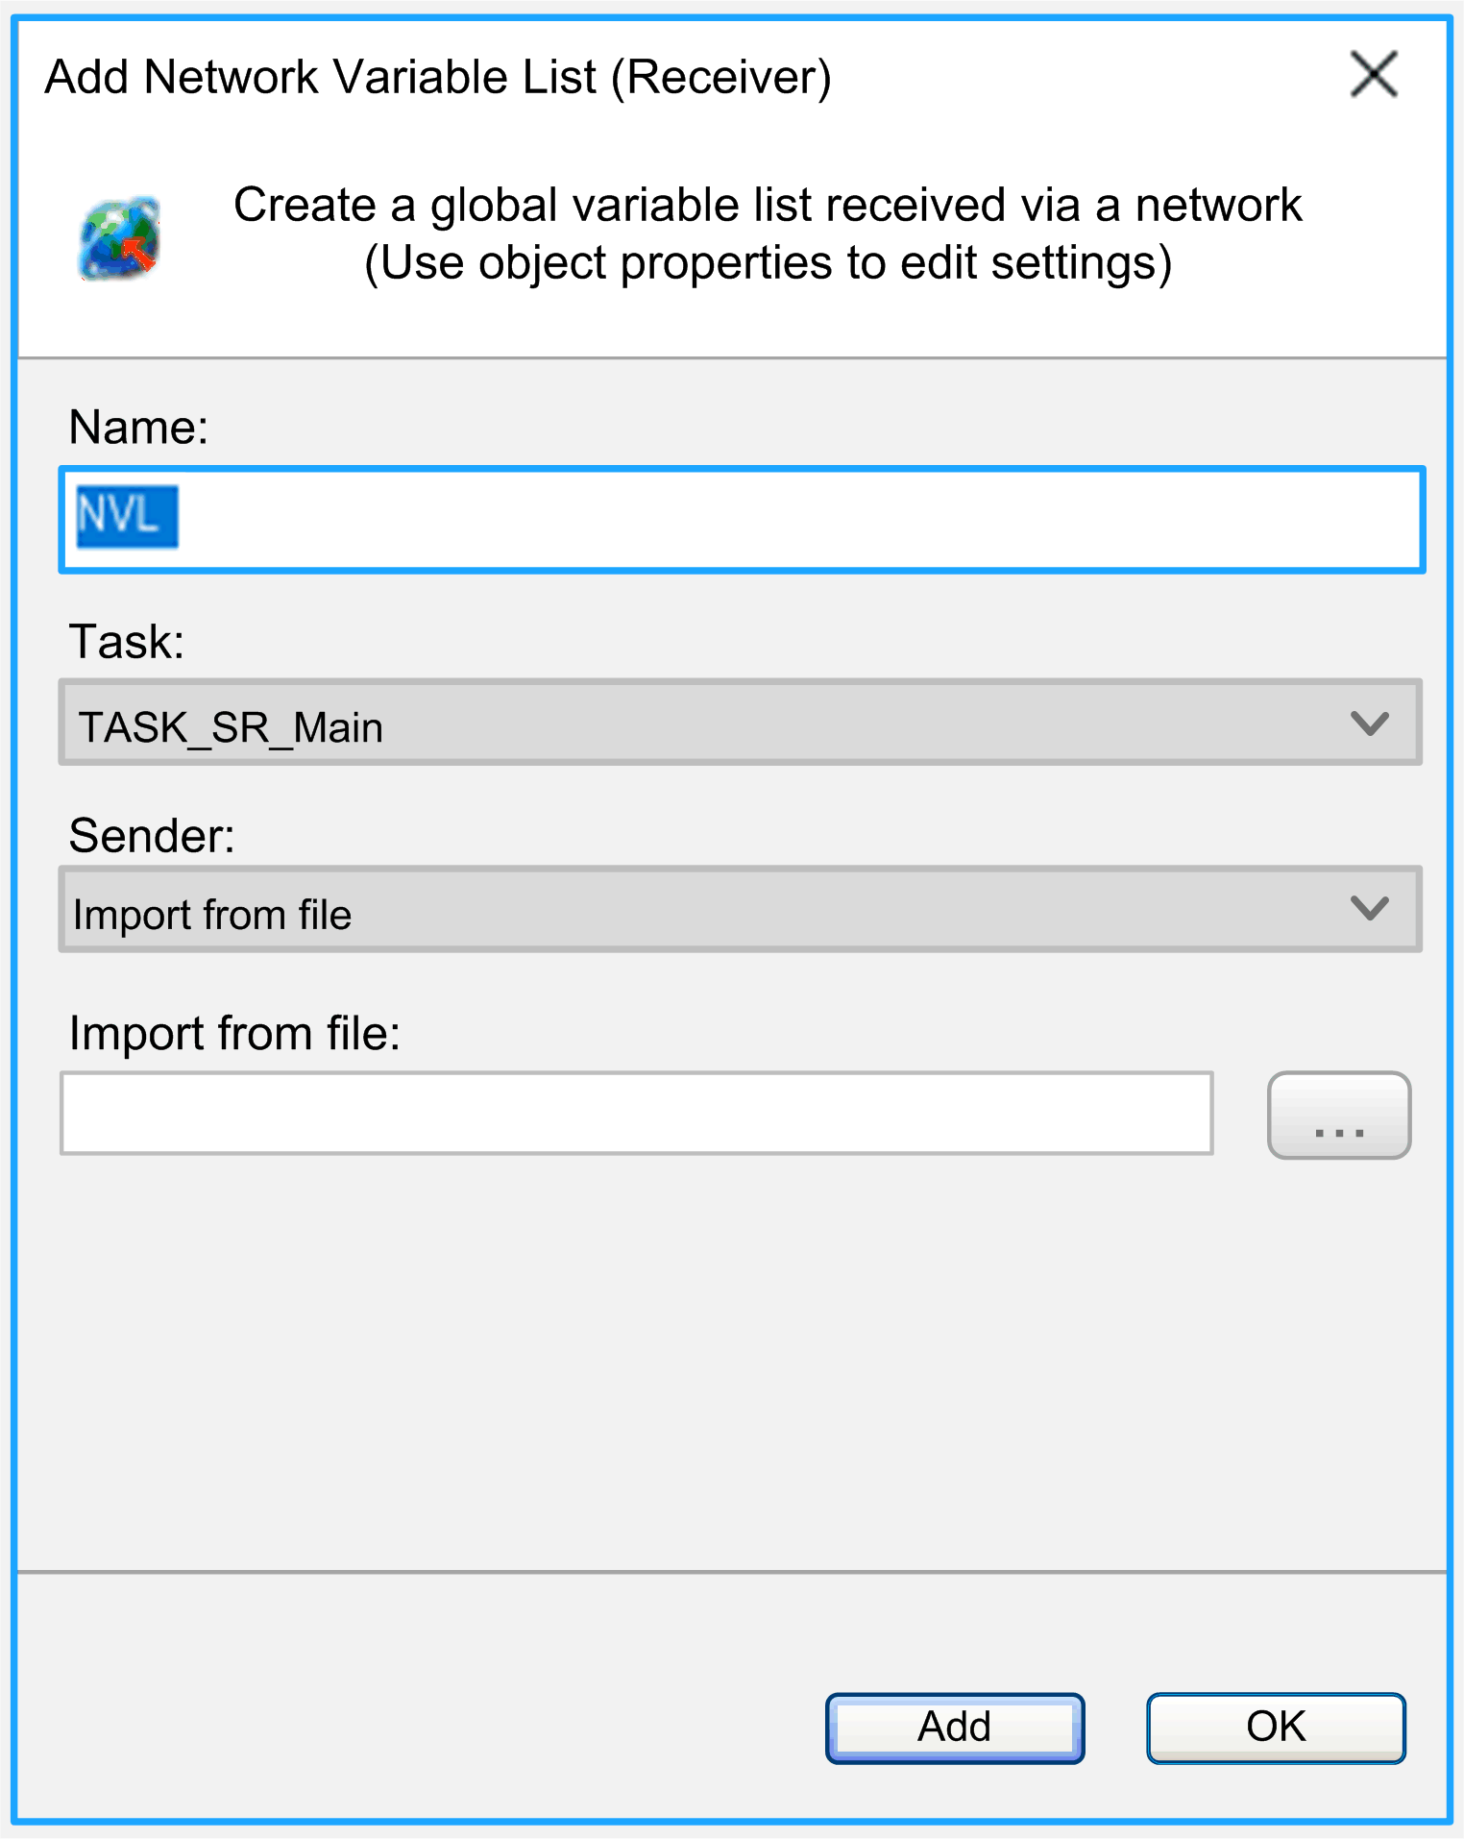
Task: Confirm the dialog with OK
Action: pos(1274,1726)
